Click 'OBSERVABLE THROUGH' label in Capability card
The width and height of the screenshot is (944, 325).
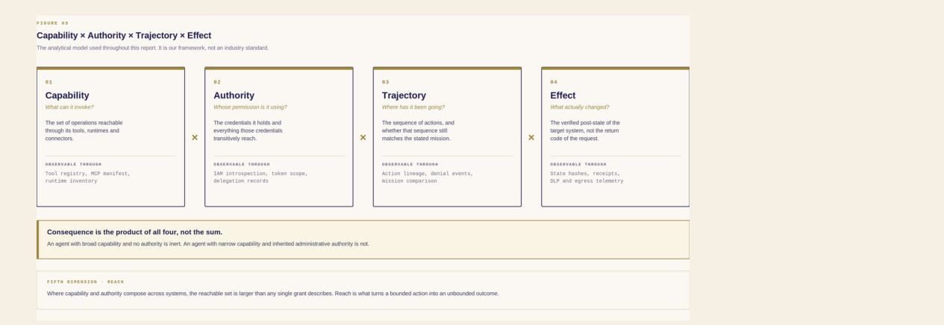pos(73,164)
